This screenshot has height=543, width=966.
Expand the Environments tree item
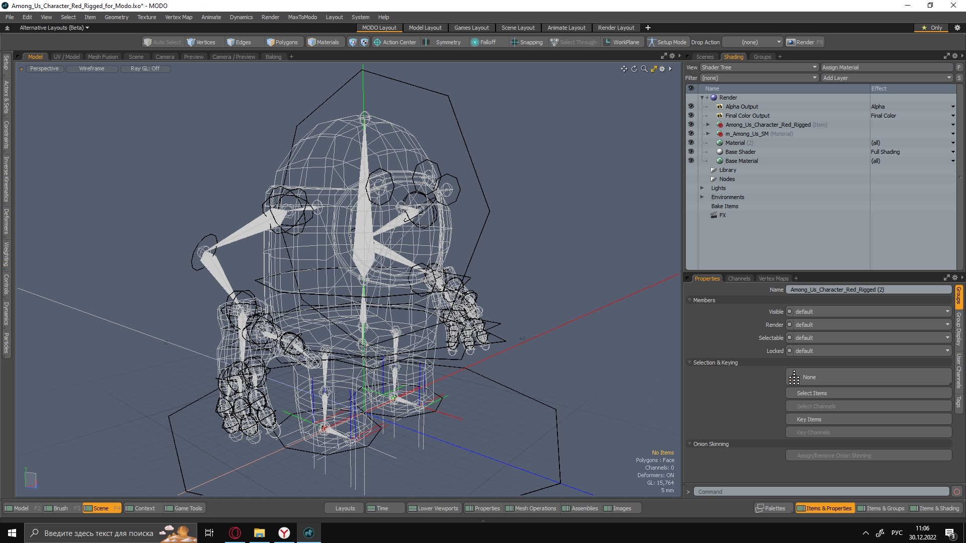pyautogui.click(x=702, y=197)
